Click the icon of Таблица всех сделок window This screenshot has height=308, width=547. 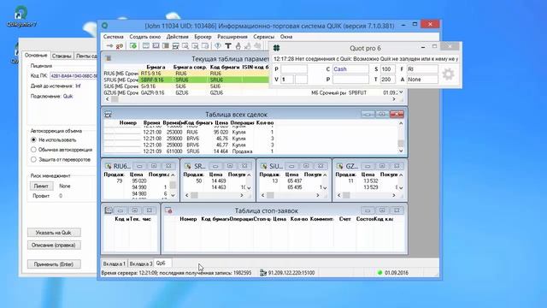(109, 115)
